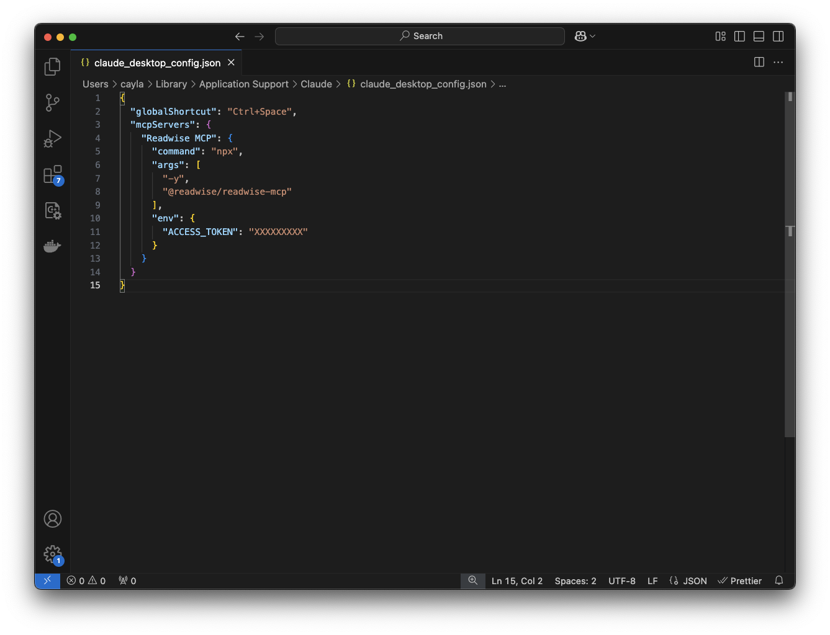
Task: Open the Manage gear menu
Action: coord(53,554)
